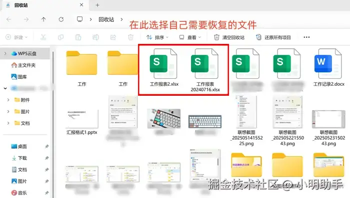Select 联想截图_20250514155225.png thumbnail
This screenshot has width=350, height=198.
246,121
